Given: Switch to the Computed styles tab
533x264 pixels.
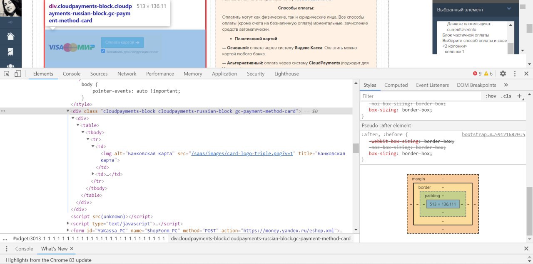Looking at the screenshot, I should pyautogui.click(x=396, y=85).
